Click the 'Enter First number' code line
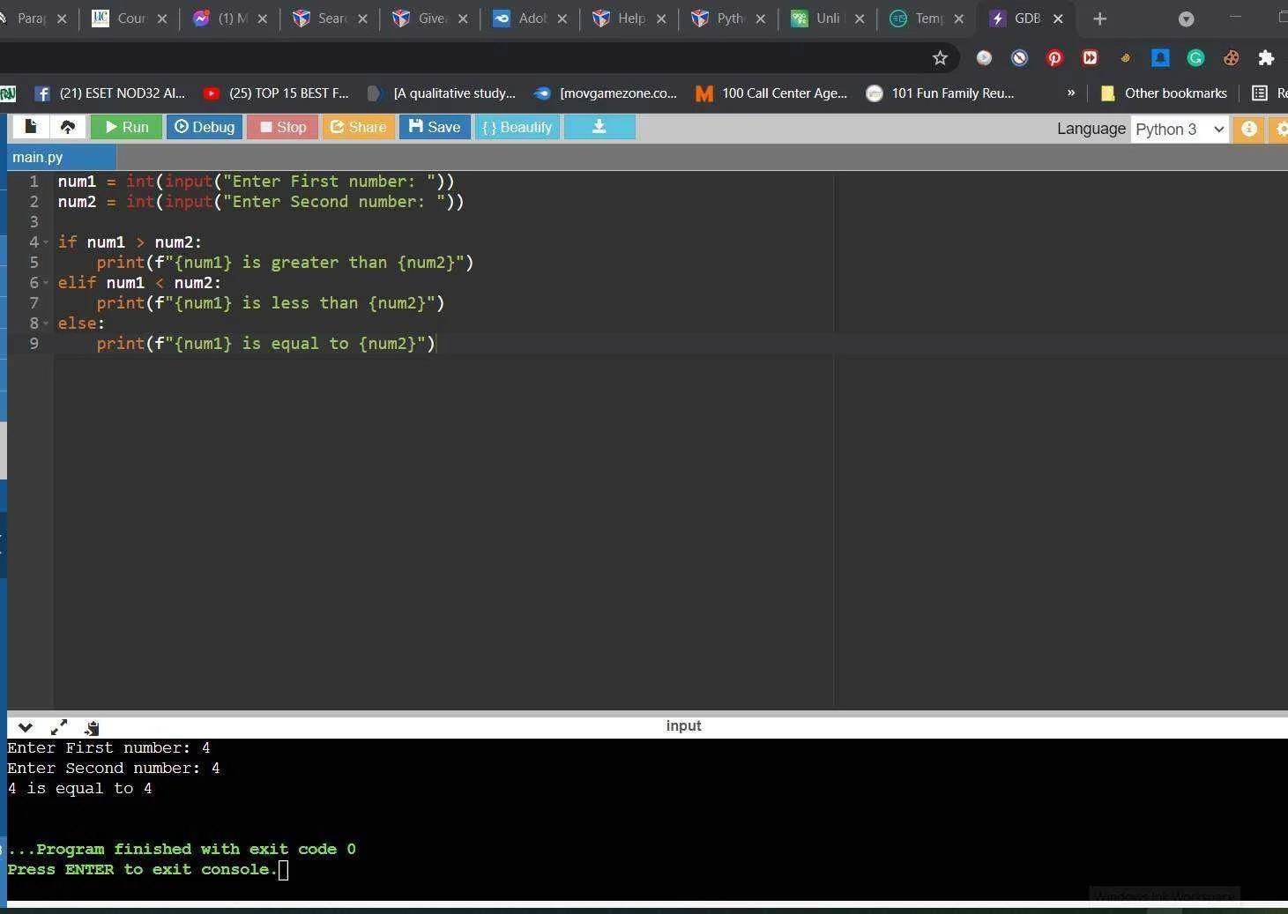This screenshot has width=1288, height=914. [256, 182]
